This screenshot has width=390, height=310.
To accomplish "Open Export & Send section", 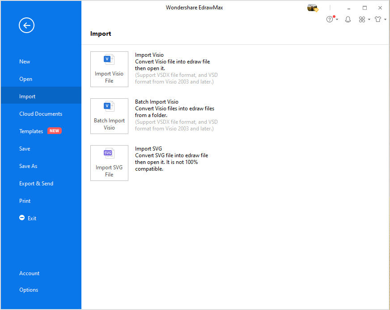I will (41, 183).
